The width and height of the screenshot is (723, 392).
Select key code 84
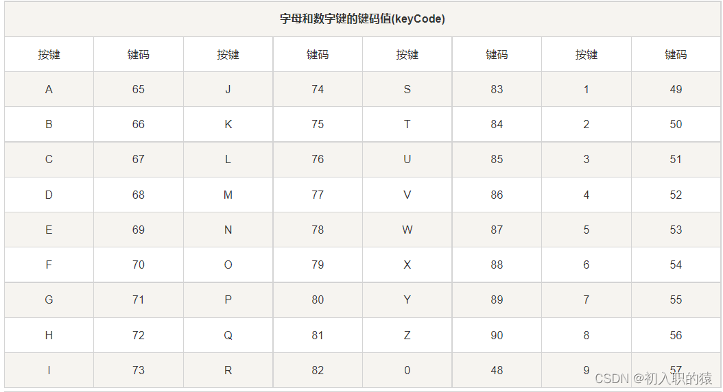pos(497,124)
